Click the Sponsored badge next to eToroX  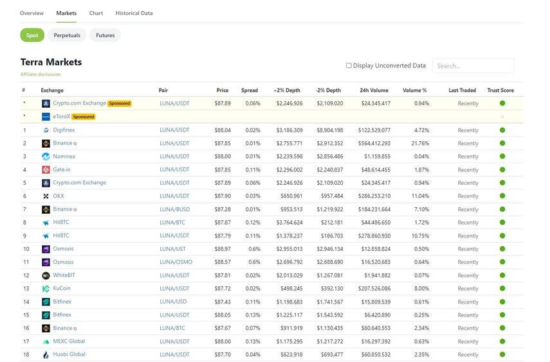pyautogui.click(x=84, y=117)
